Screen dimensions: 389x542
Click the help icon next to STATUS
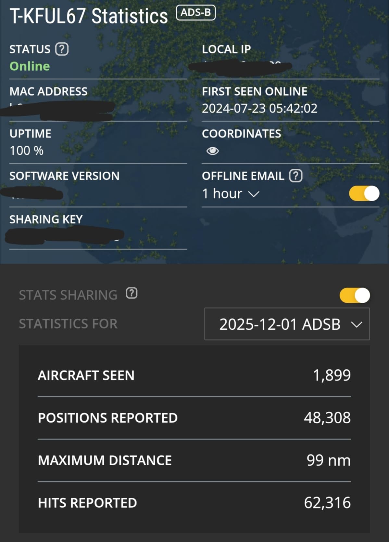pos(62,49)
